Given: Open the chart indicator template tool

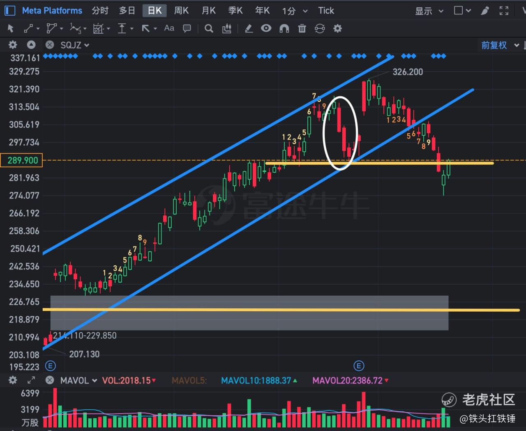Looking at the screenshot, I should (x=227, y=28).
